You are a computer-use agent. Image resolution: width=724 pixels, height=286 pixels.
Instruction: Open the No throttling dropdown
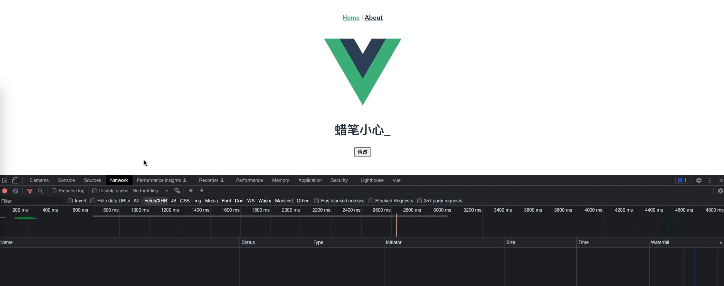coord(150,191)
